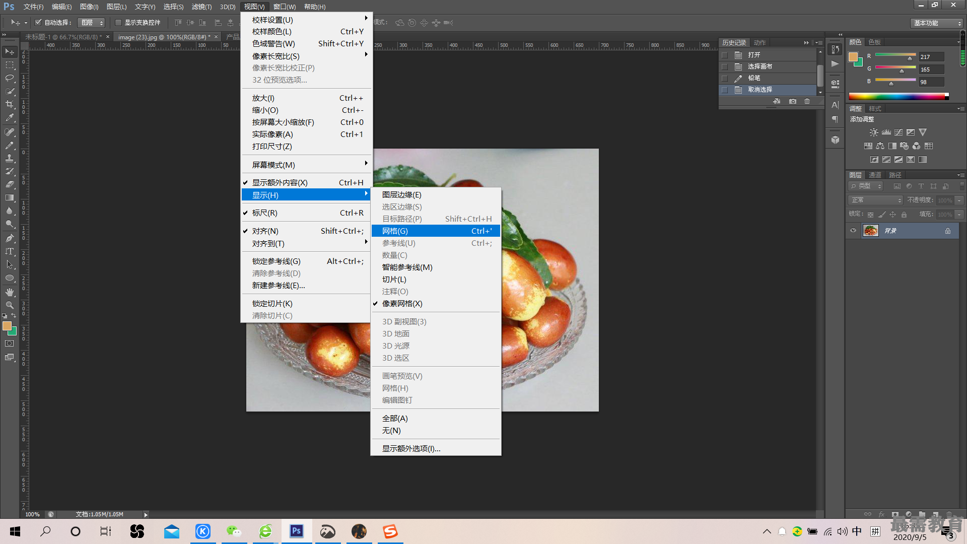Open layer filter Kind dropdown

tap(866, 186)
